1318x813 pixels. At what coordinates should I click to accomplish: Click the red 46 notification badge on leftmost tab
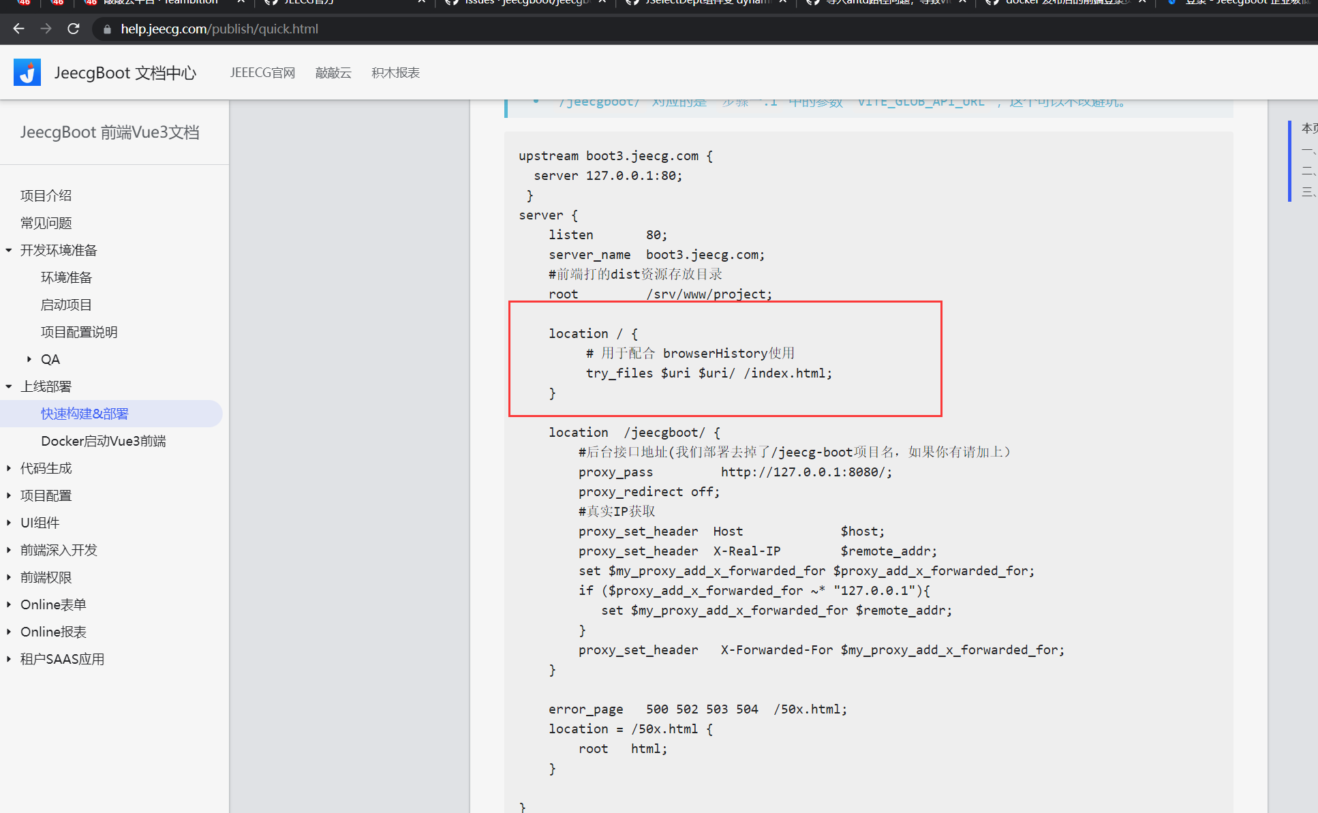pos(22,3)
